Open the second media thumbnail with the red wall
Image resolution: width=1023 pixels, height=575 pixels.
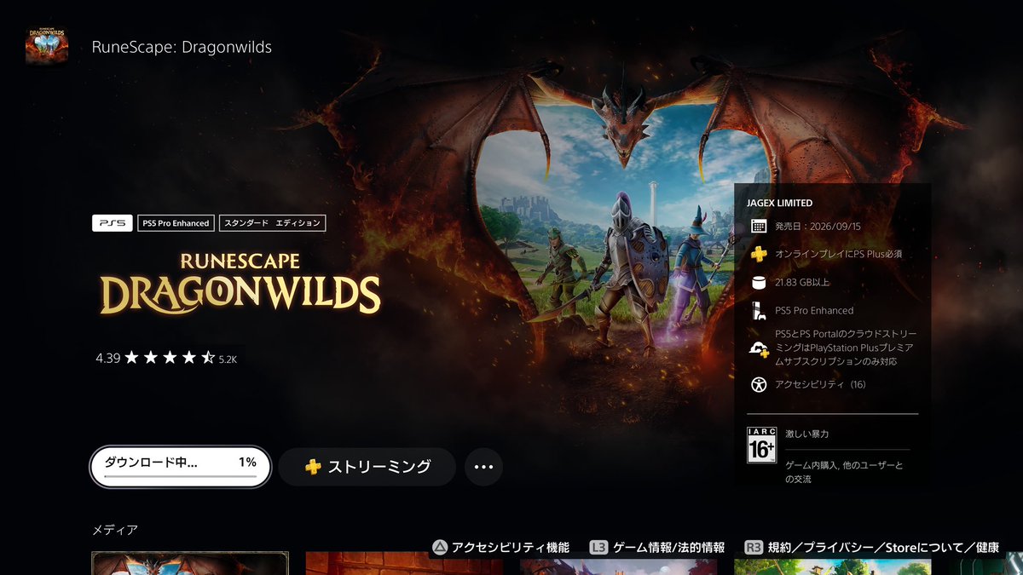404,563
